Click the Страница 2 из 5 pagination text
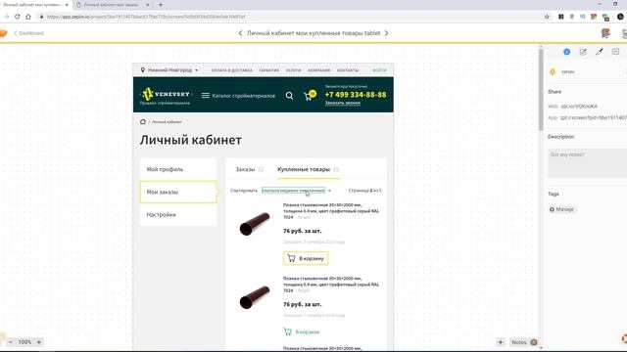 364,191
